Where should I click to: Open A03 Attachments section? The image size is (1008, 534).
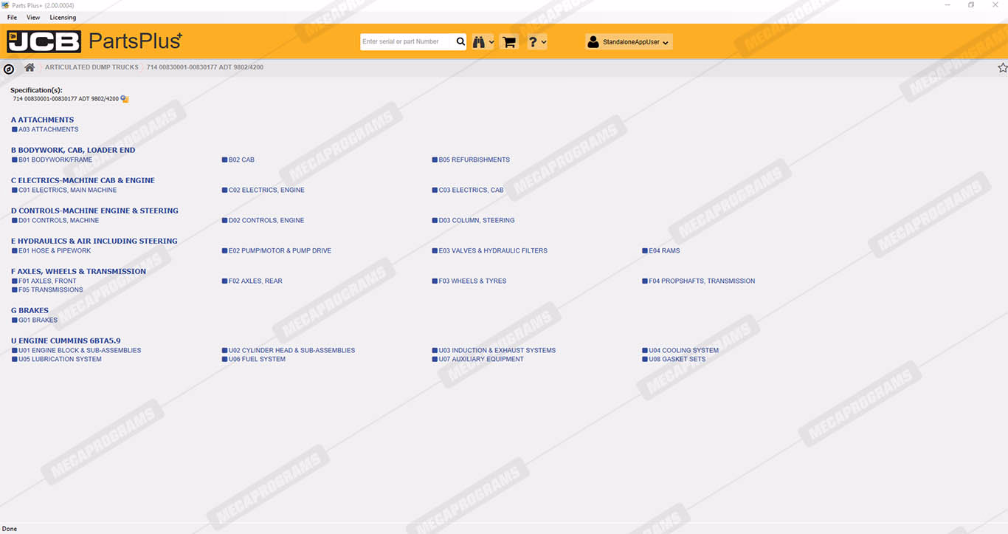(x=45, y=129)
